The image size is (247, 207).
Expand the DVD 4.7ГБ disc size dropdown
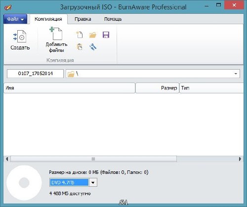93,182
